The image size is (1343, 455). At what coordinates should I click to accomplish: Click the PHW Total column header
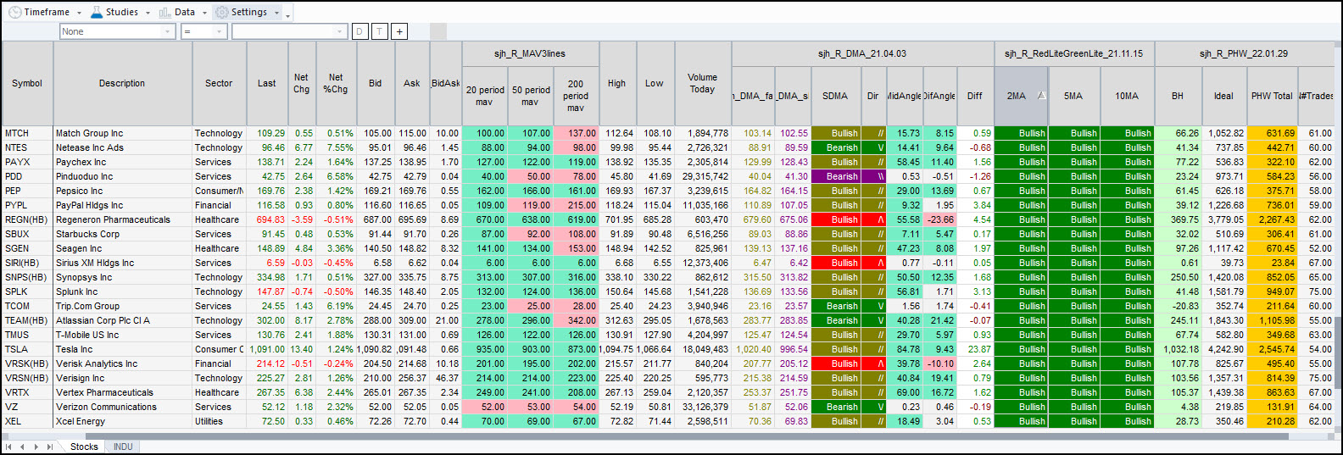coord(1272,96)
